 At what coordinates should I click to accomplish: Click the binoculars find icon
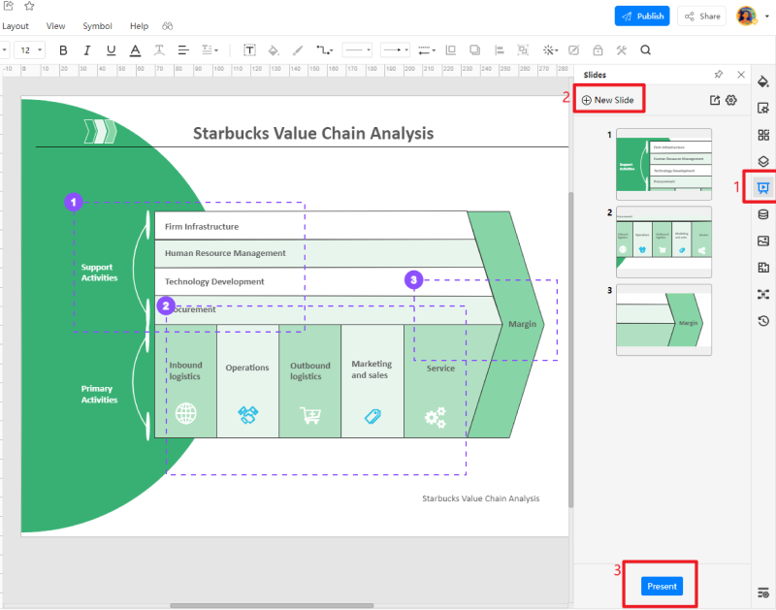click(x=167, y=26)
